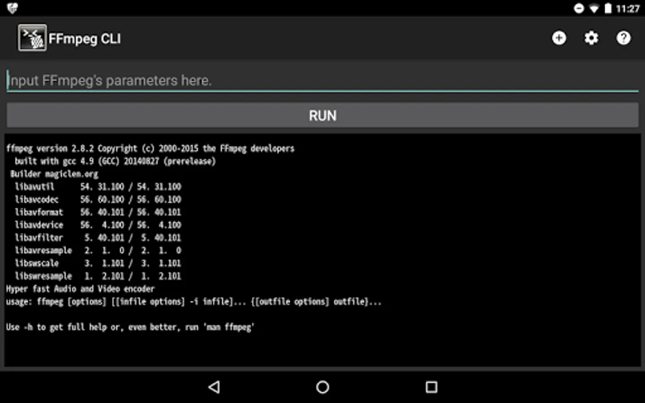The width and height of the screenshot is (645, 403).
Task: Tap the libavfilter version line
Action: tap(98, 238)
